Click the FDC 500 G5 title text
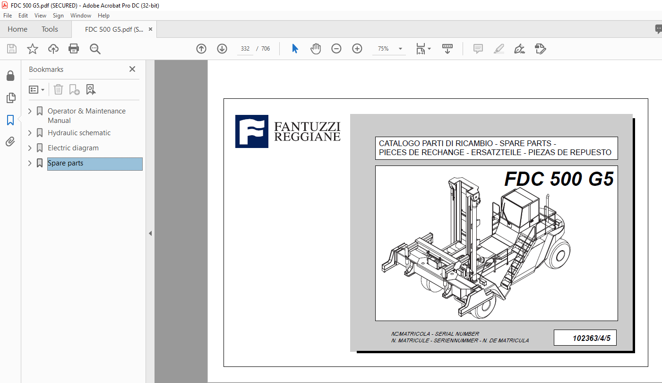This screenshot has height=383, width=662. tap(559, 179)
